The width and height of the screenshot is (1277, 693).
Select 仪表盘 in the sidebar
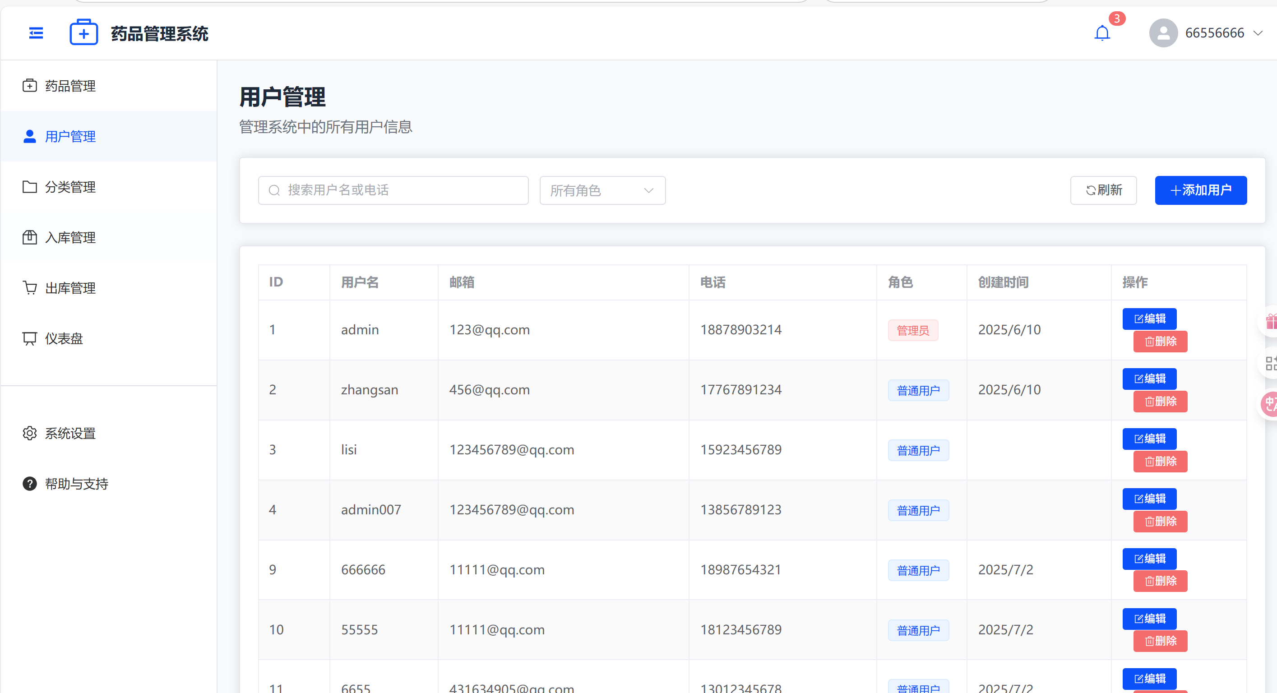click(x=64, y=338)
